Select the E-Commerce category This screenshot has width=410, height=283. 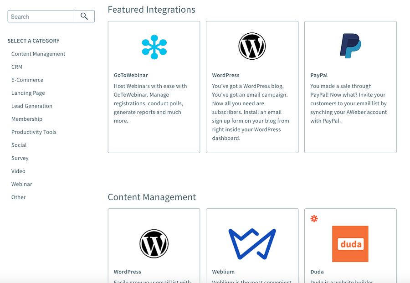pyautogui.click(x=27, y=80)
